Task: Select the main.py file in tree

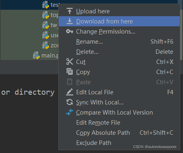Action: pyautogui.click(x=46, y=55)
